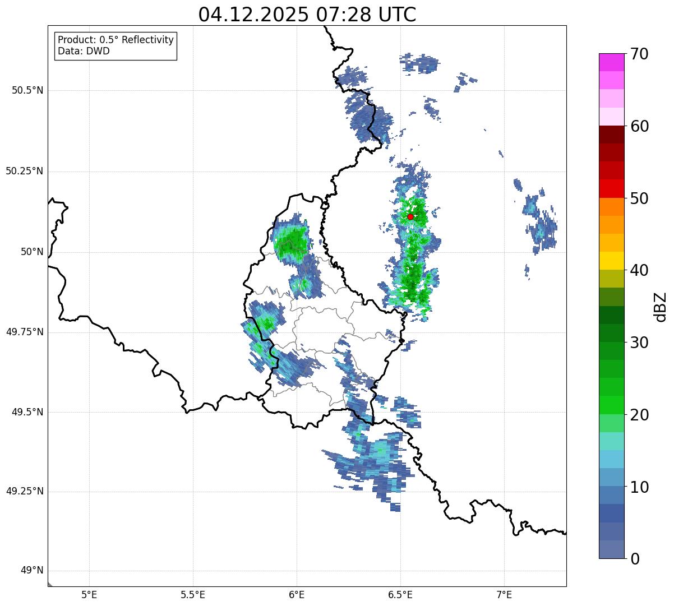This screenshot has width=674, height=606.
Task: Click the 10 tick on the colorbar
Action: click(639, 487)
